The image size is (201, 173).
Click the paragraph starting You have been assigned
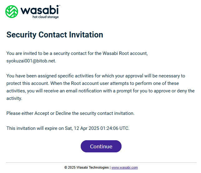pos(100,87)
